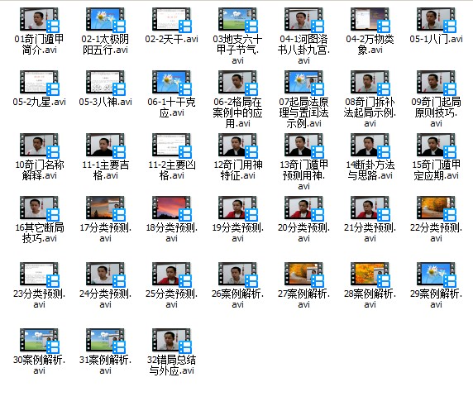
Task: Select the 18分类预测.avi sunset thumbnail
Action: click(x=172, y=208)
